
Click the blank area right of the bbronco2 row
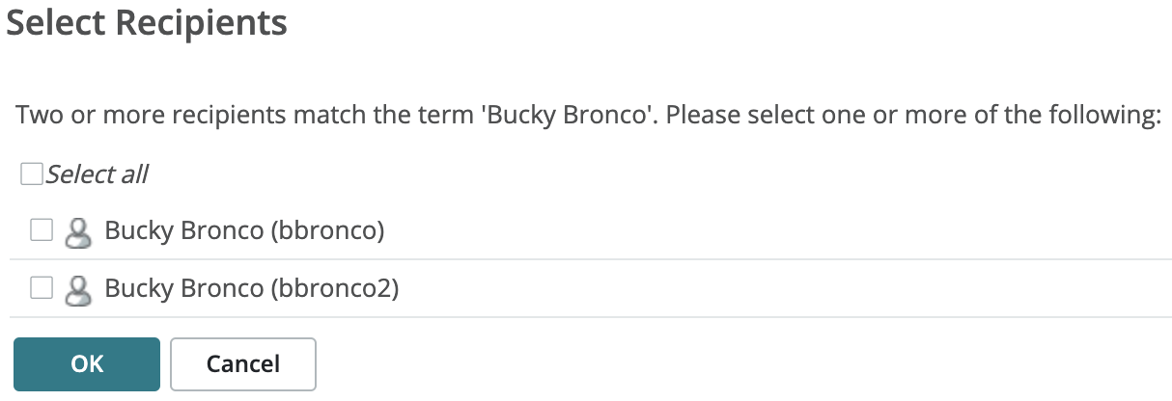coord(772,287)
